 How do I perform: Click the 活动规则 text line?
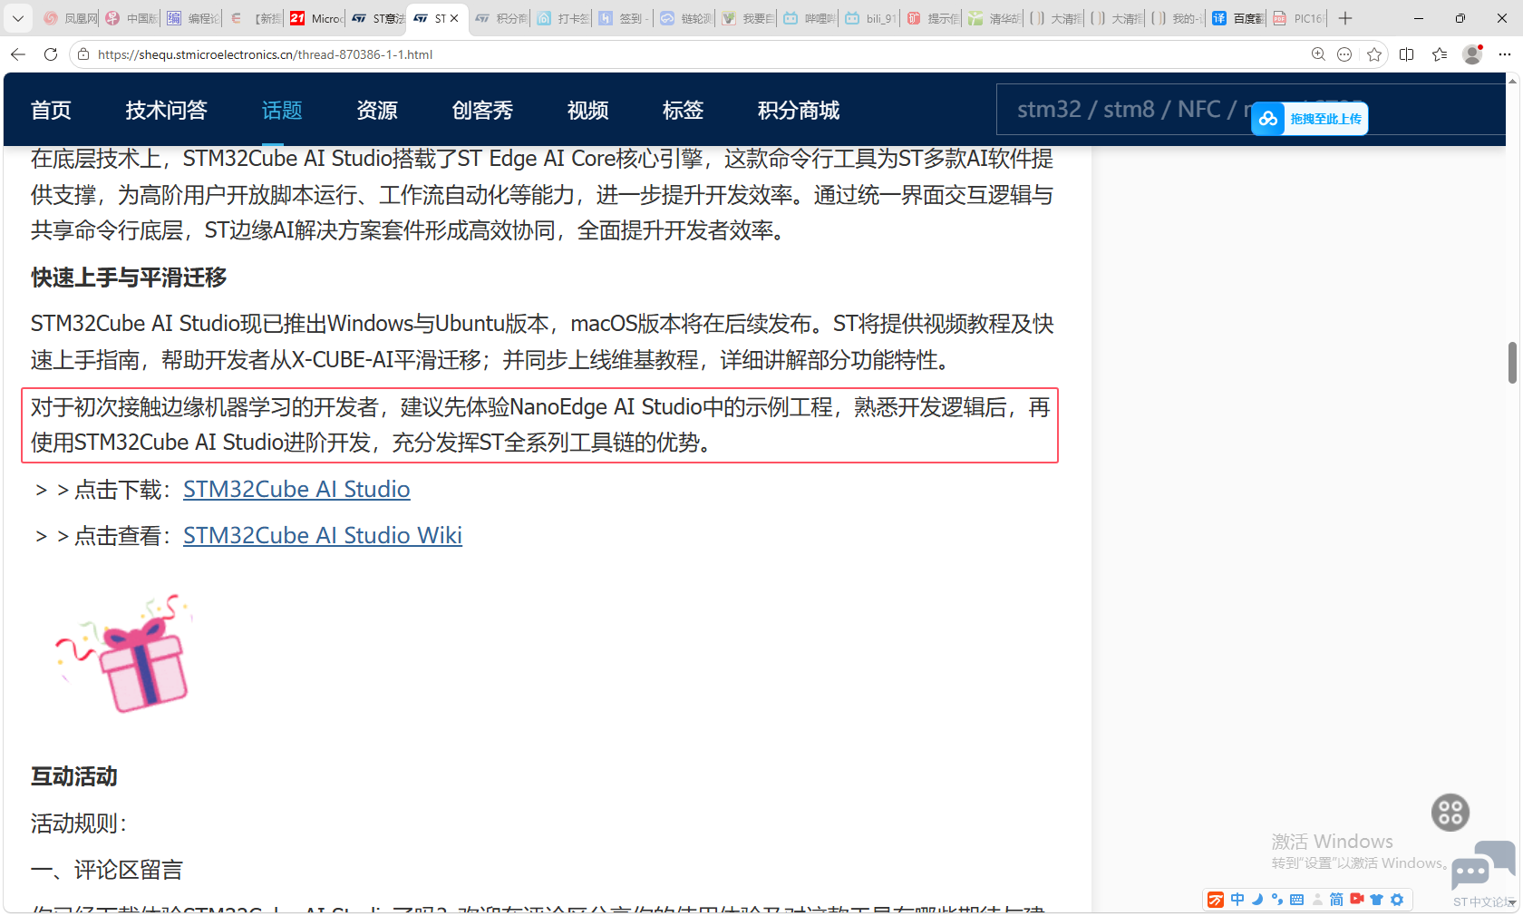click(80, 823)
